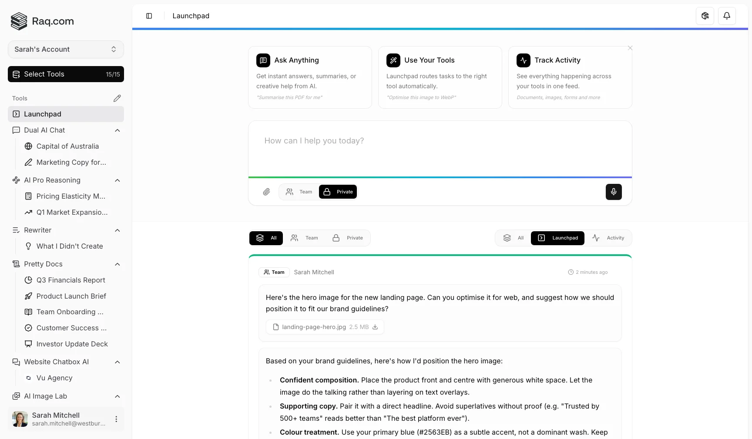Download the landing-page-hero.jpg attachment
The width and height of the screenshot is (752, 439).
point(375,327)
